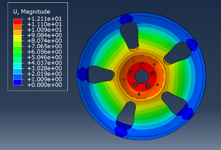The image size is (221, 150).
Task: Pick the bottom-left spoke opening
Action: click(x=126, y=115)
